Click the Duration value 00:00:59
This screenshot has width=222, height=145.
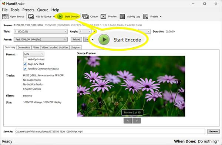(170, 31)
